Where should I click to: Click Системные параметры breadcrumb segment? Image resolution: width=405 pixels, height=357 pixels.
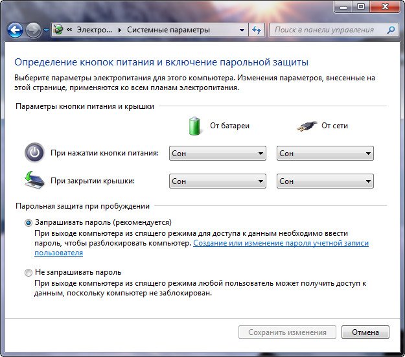coord(168,30)
